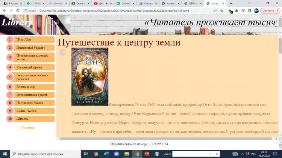Open the Главная link in the sidebar
This screenshot has height=158, width=282.
click(x=28, y=128)
